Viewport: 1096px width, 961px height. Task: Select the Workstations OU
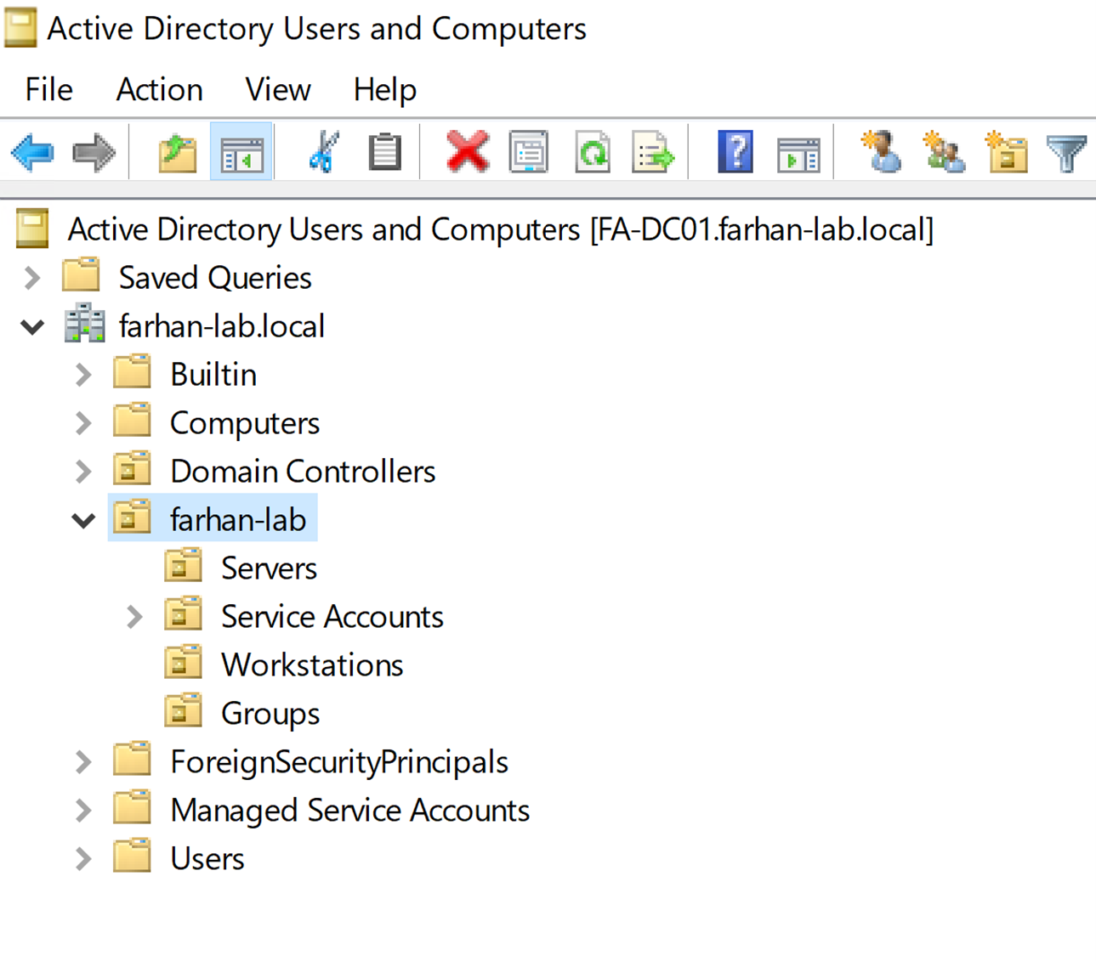coord(311,665)
